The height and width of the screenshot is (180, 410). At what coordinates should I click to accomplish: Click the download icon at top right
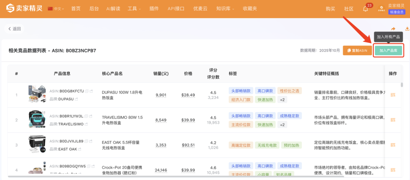coord(407,29)
